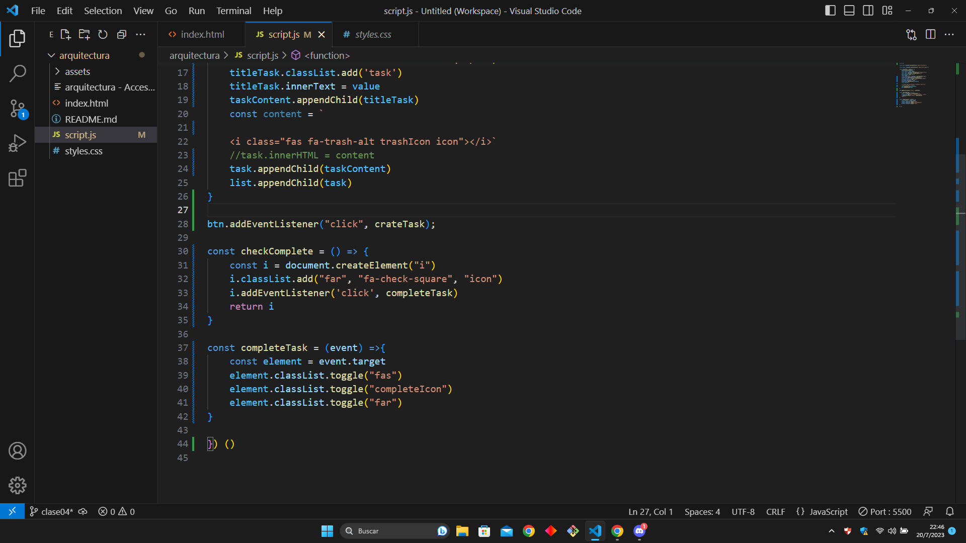Viewport: 966px width, 543px height.
Task: Show hidden system tray icons chevron
Action: [832, 531]
